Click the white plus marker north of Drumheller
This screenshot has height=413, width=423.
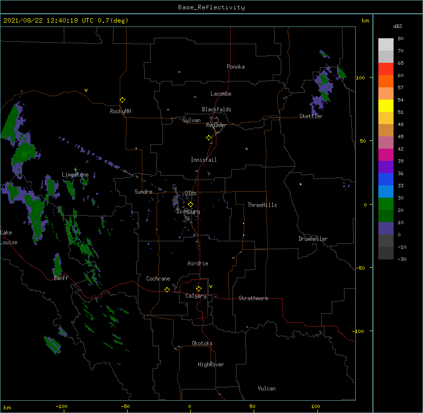coord(300,184)
